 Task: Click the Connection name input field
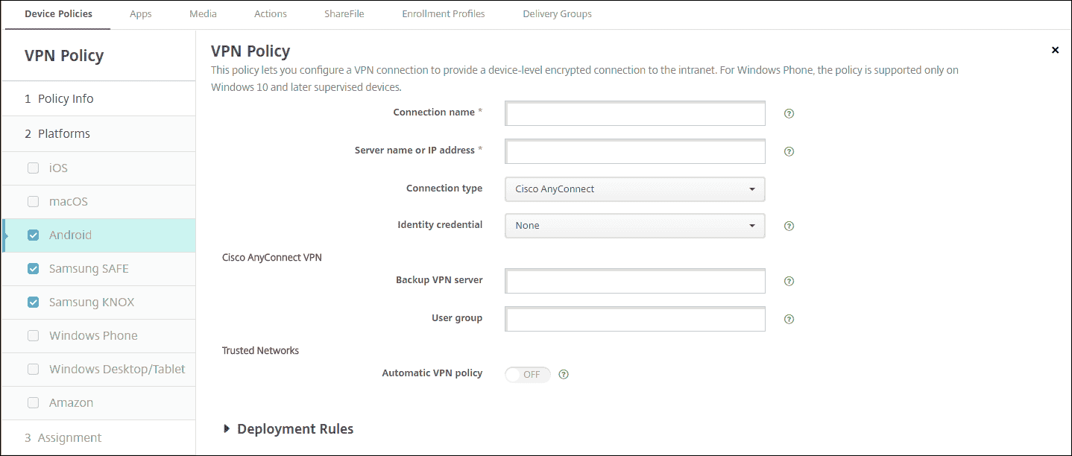[x=635, y=114]
